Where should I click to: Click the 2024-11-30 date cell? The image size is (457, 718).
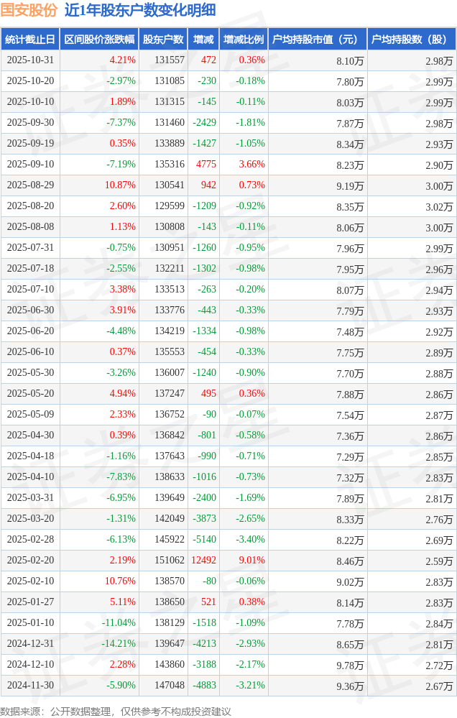point(30,686)
